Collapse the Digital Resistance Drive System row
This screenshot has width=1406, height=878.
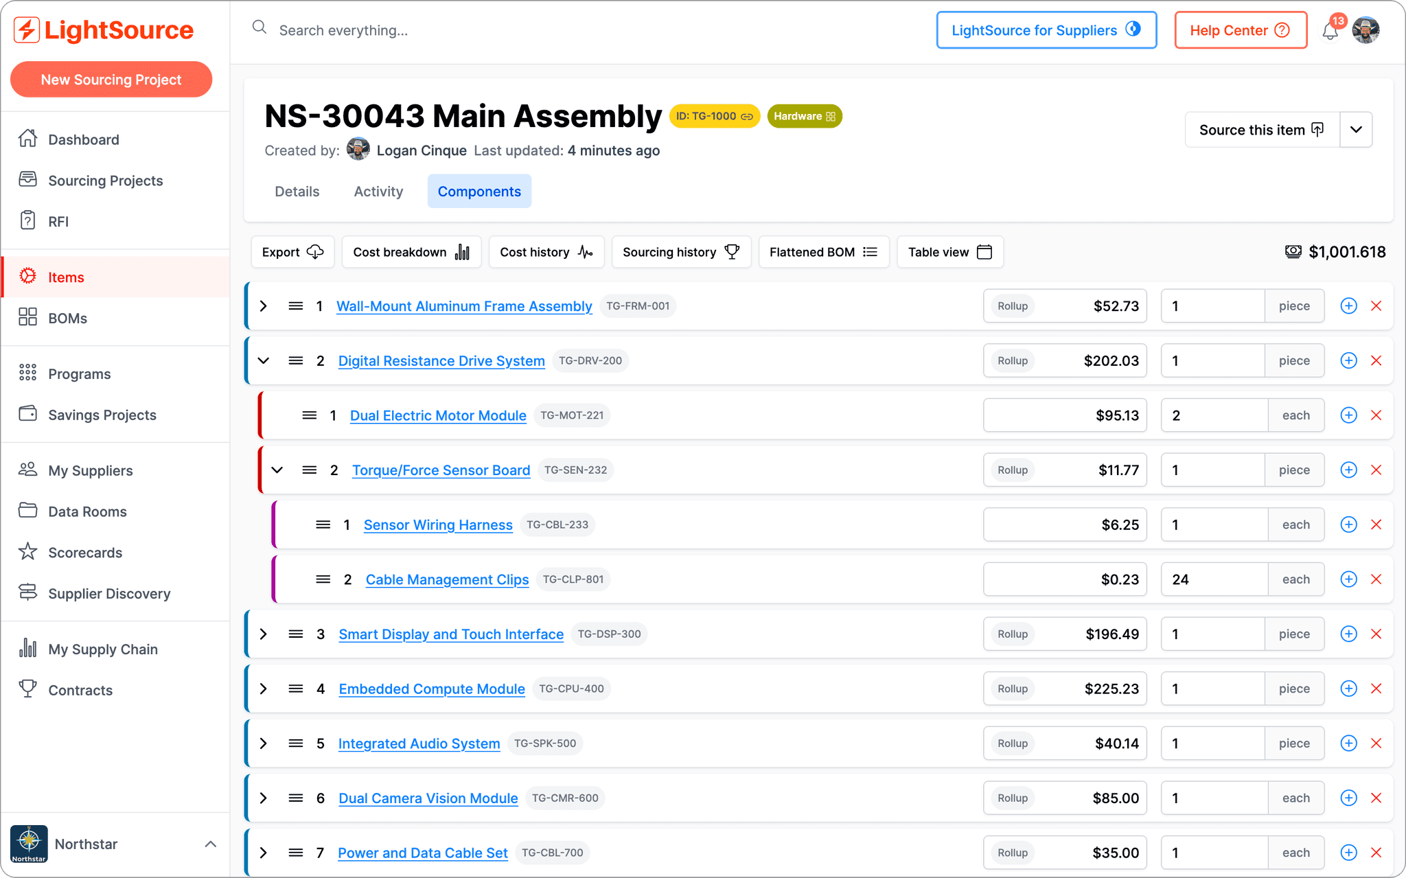tap(264, 360)
